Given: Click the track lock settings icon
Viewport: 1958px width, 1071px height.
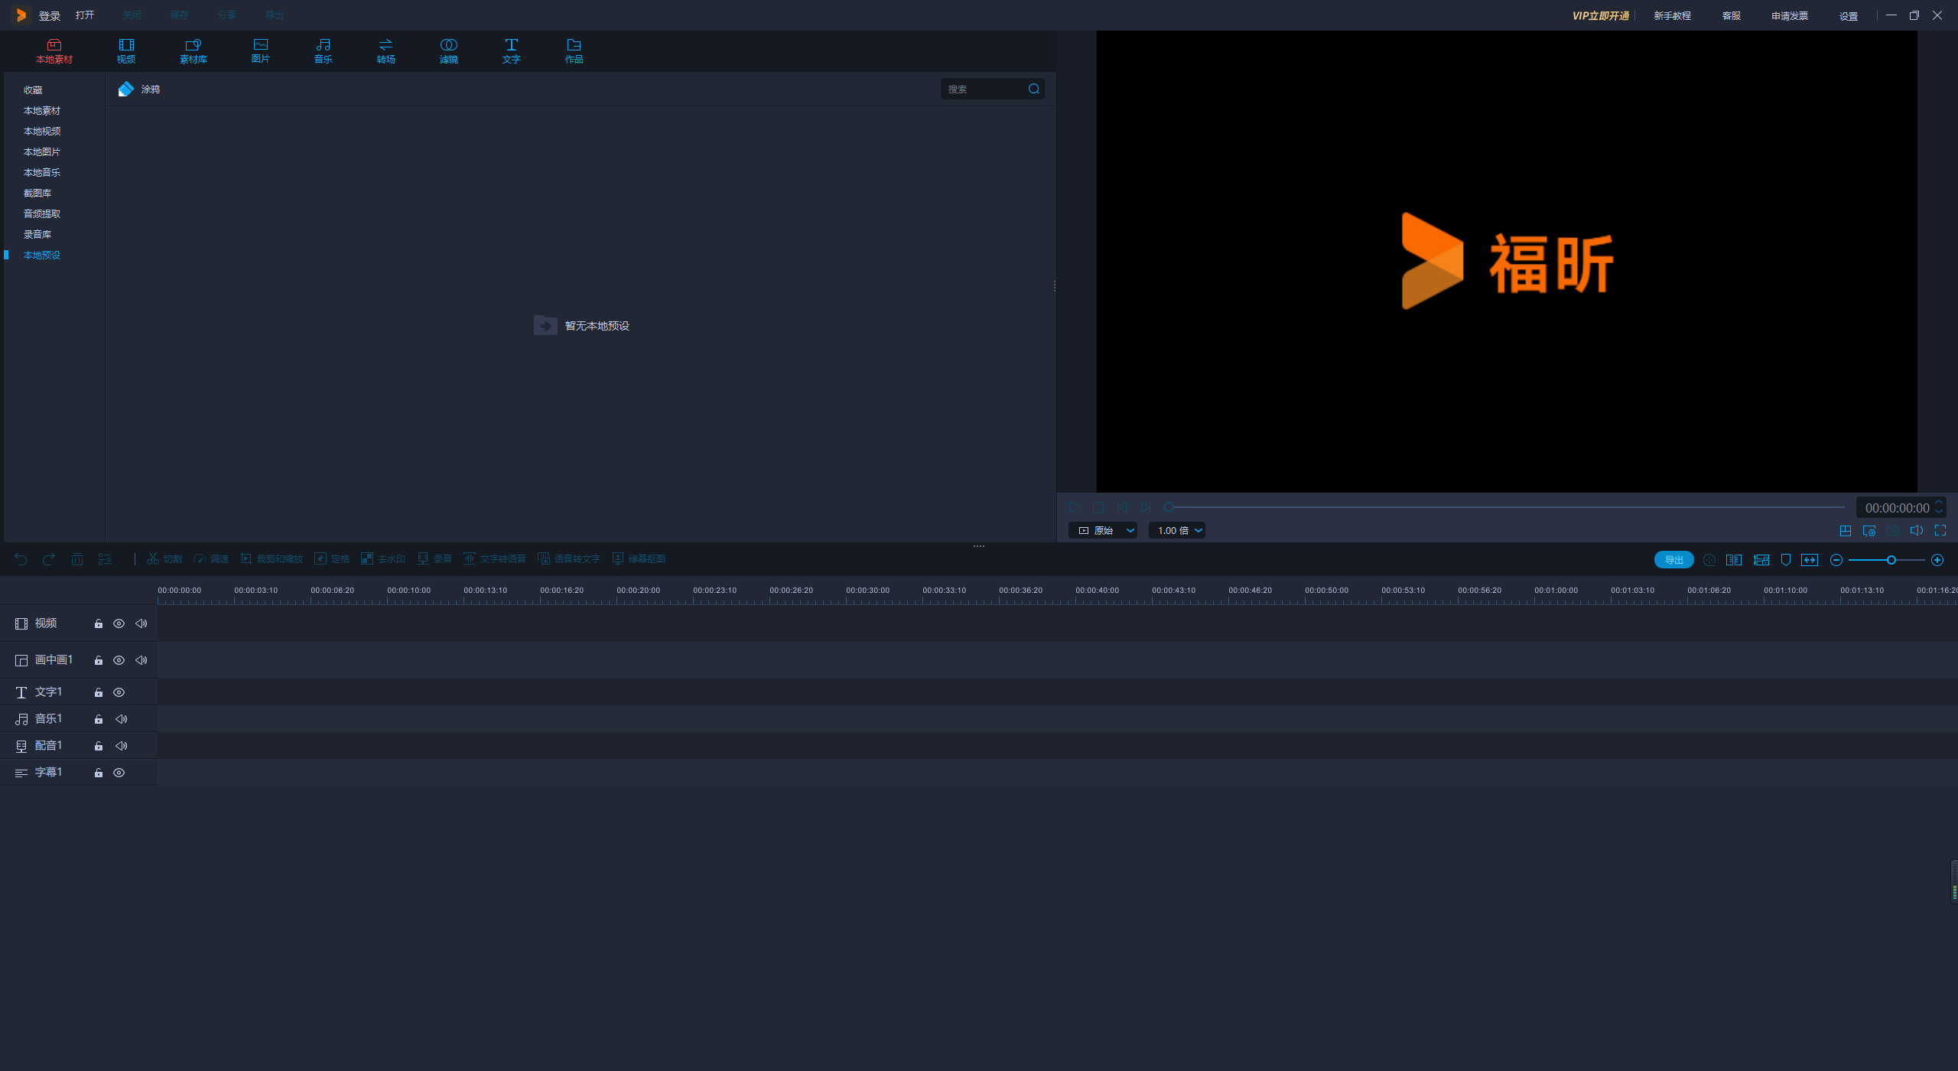Looking at the screenshot, I should (x=1761, y=560).
